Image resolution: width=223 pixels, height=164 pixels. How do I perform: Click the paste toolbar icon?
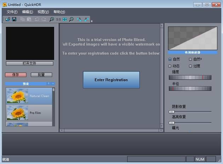click(x=29, y=19)
